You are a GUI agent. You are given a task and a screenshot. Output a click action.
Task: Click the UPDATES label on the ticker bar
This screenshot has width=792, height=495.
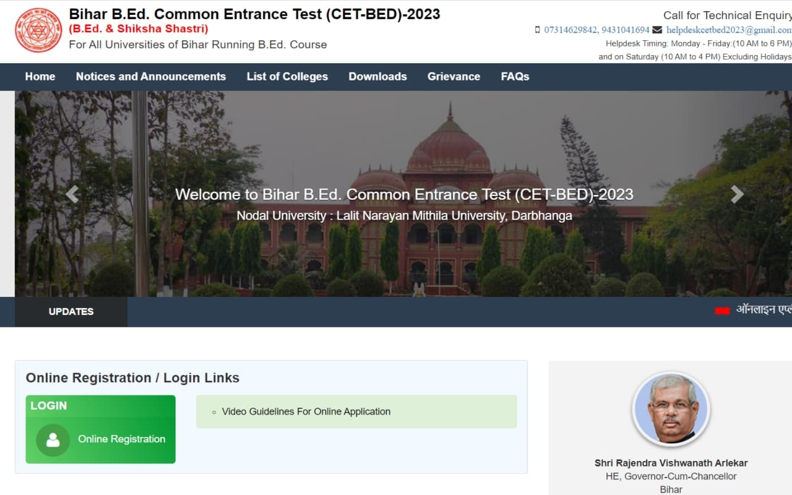click(70, 312)
